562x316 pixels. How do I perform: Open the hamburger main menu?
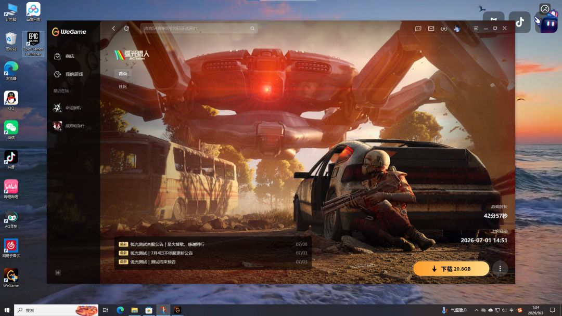coord(476,28)
